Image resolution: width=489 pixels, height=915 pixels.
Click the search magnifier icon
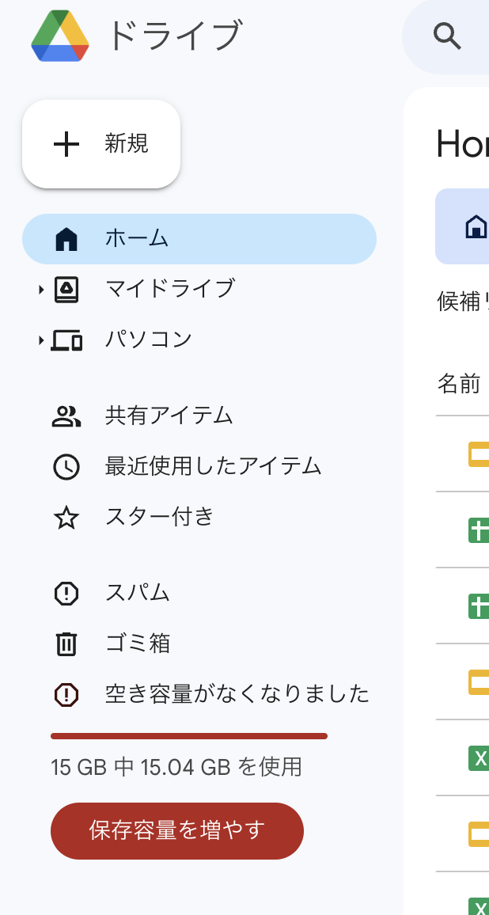[x=447, y=36]
